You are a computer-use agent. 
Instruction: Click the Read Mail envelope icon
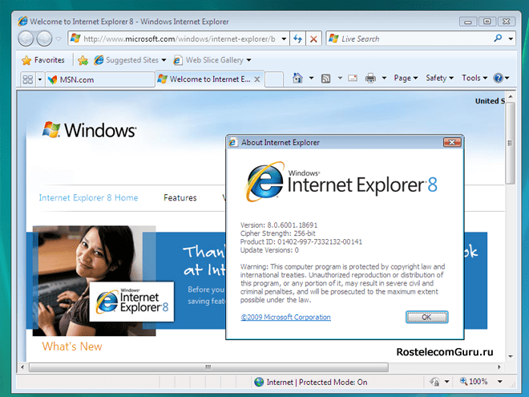pyautogui.click(x=352, y=79)
